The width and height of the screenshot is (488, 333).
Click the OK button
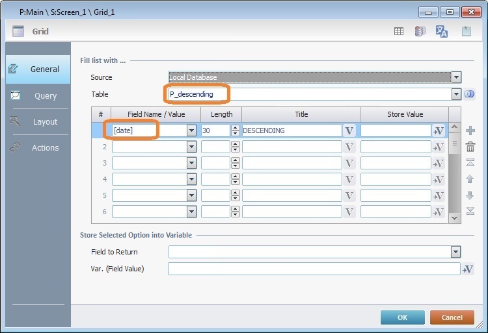click(402, 317)
